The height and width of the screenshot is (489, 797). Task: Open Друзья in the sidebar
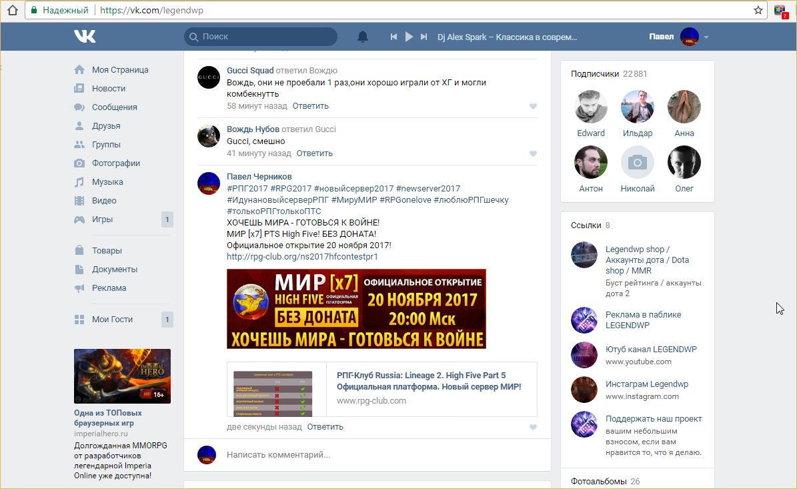coord(106,126)
